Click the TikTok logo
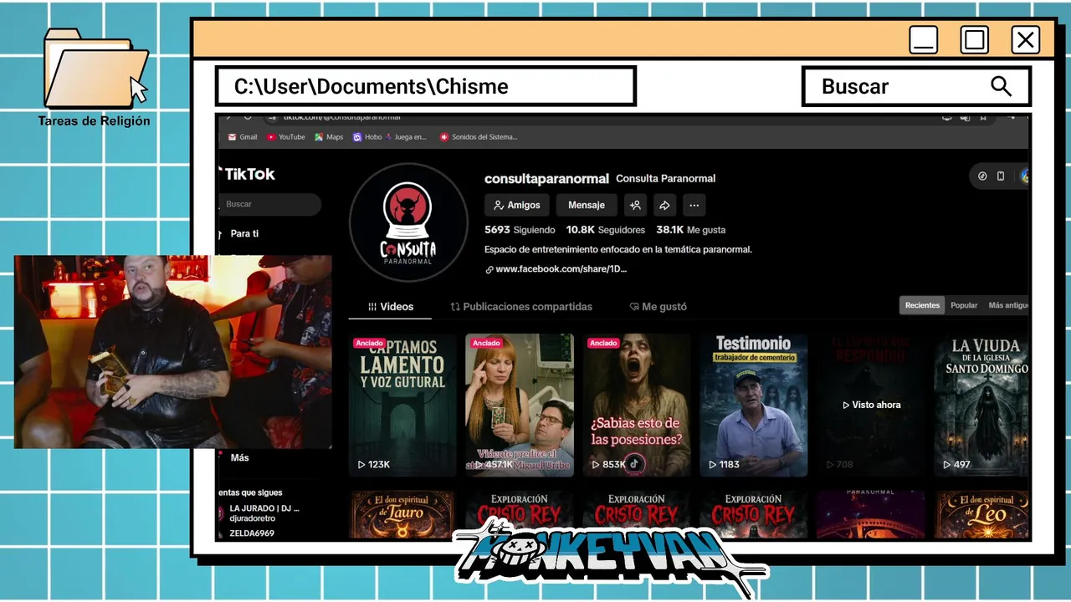This screenshot has height=602, width=1071. click(248, 174)
